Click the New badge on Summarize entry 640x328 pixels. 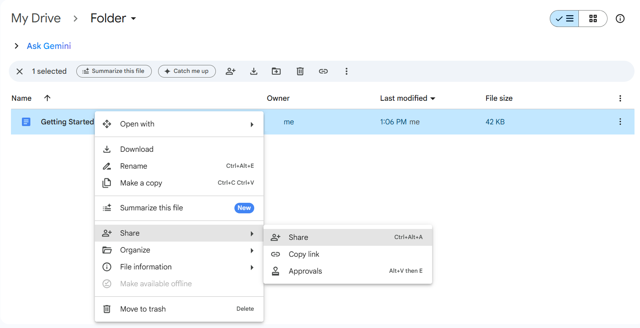coord(244,208)
